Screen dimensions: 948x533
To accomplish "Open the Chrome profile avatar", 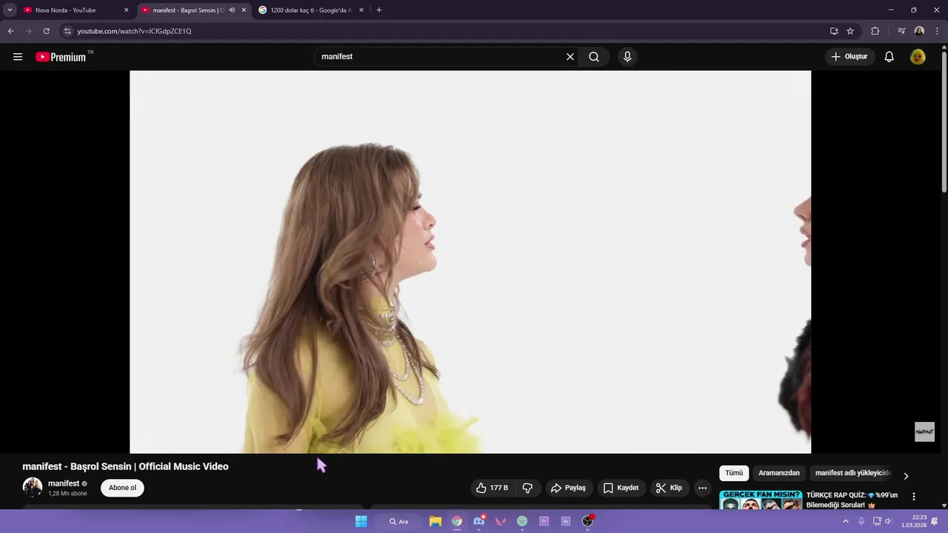I will click(x=919, y=31).
